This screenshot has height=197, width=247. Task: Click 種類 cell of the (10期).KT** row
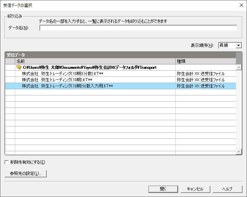coord(206,80)
